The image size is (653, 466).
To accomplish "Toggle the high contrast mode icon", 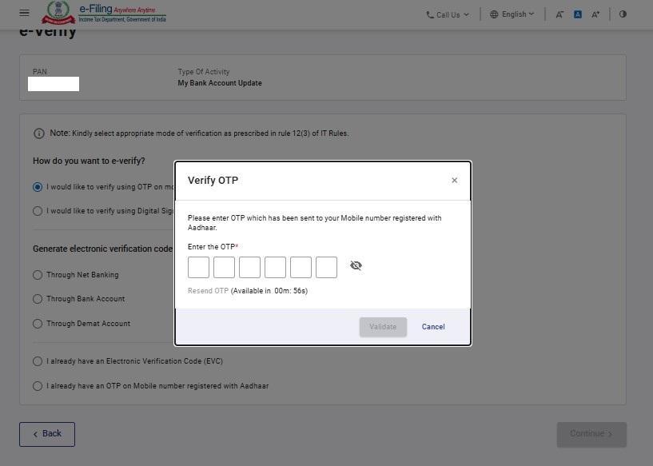I will (623, 14).
